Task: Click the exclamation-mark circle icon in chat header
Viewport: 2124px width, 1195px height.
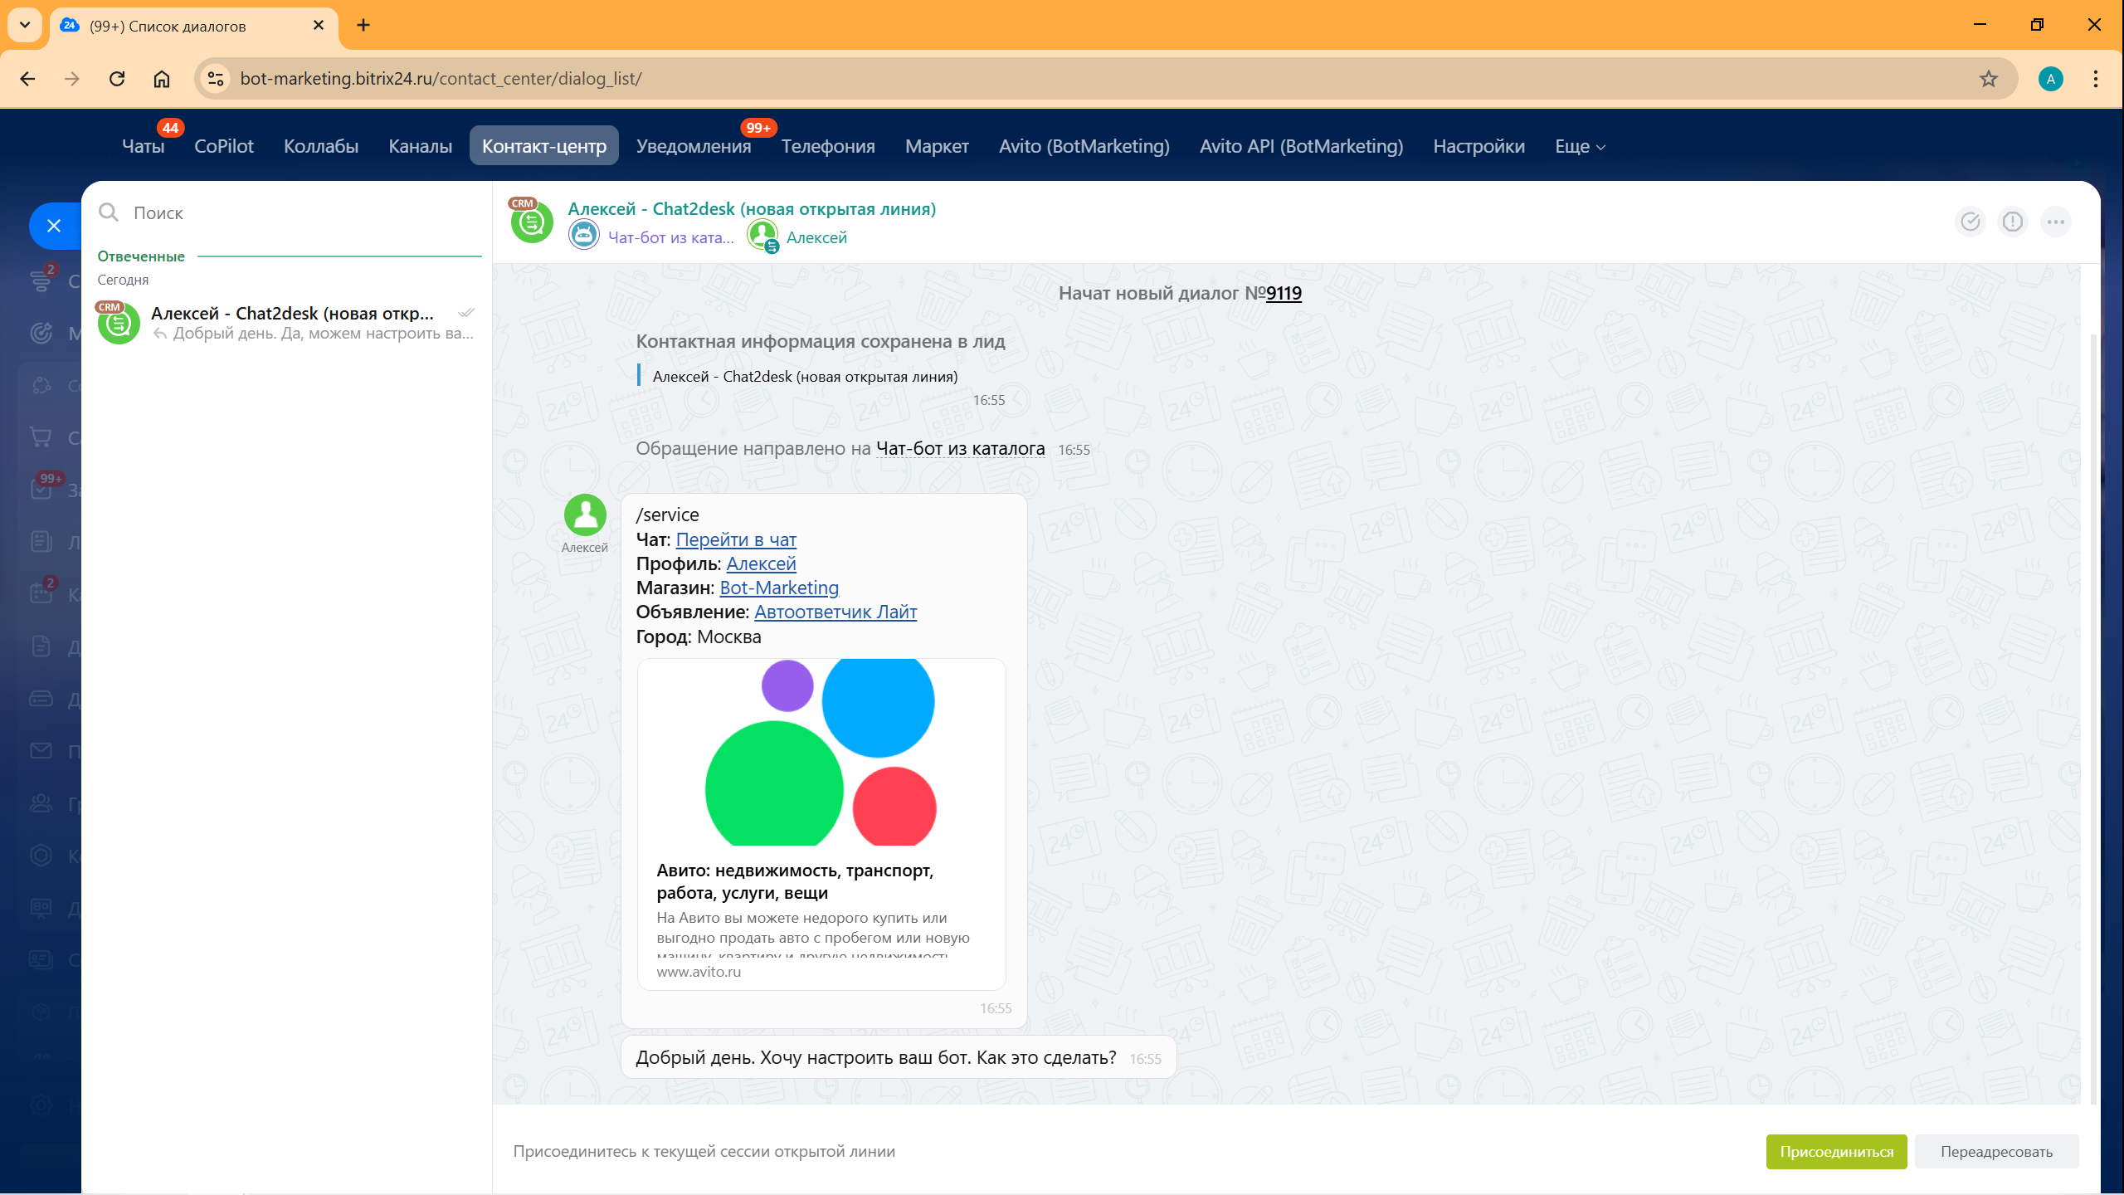Action: 2013,222
